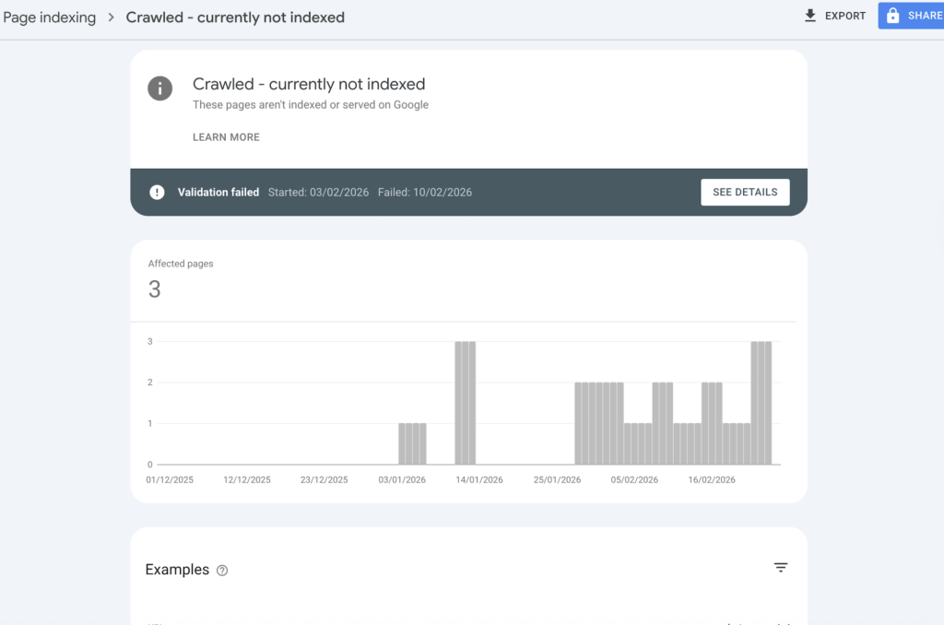Click the download icon next to EXPORT

coord(810,16)
